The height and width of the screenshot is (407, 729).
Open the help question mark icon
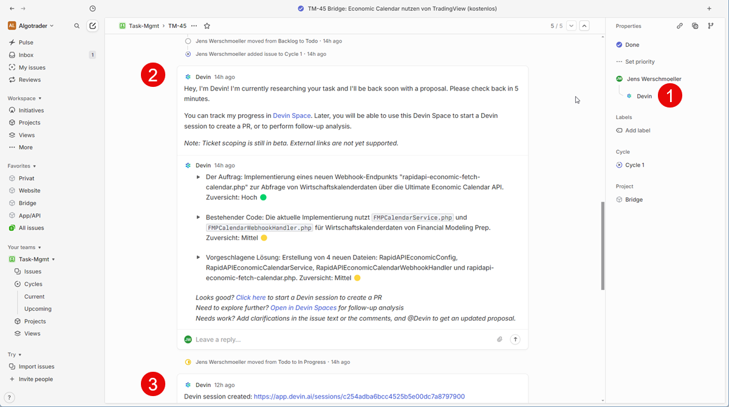coord(9,398)
